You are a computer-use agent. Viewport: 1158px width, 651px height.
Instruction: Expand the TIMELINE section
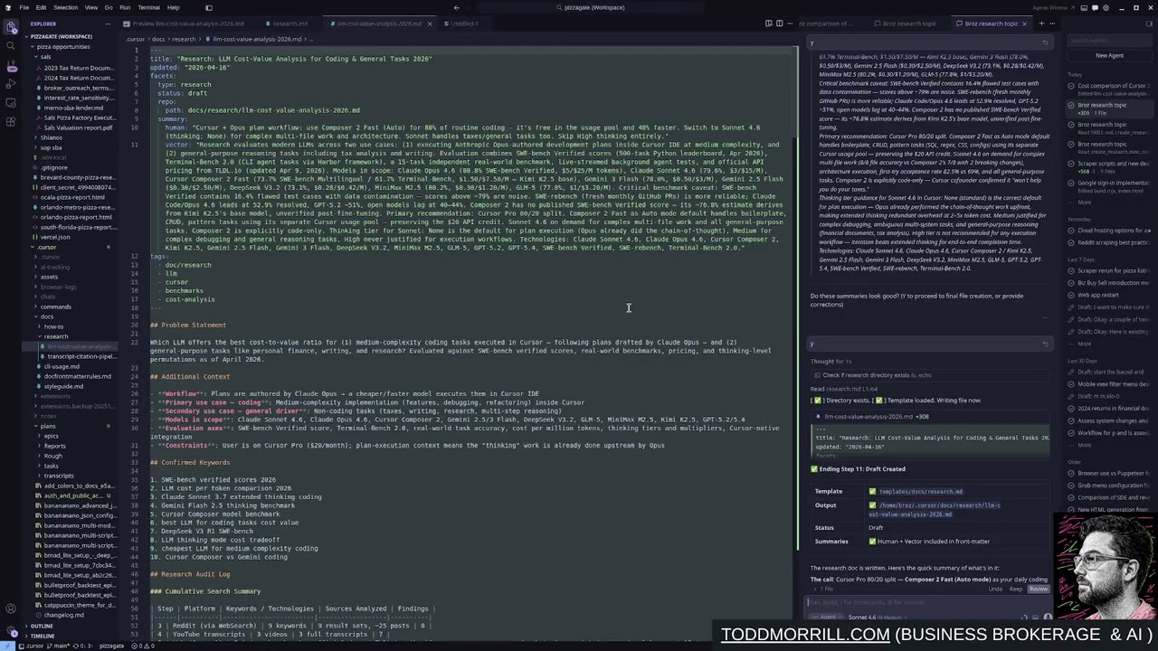[43, 636]
